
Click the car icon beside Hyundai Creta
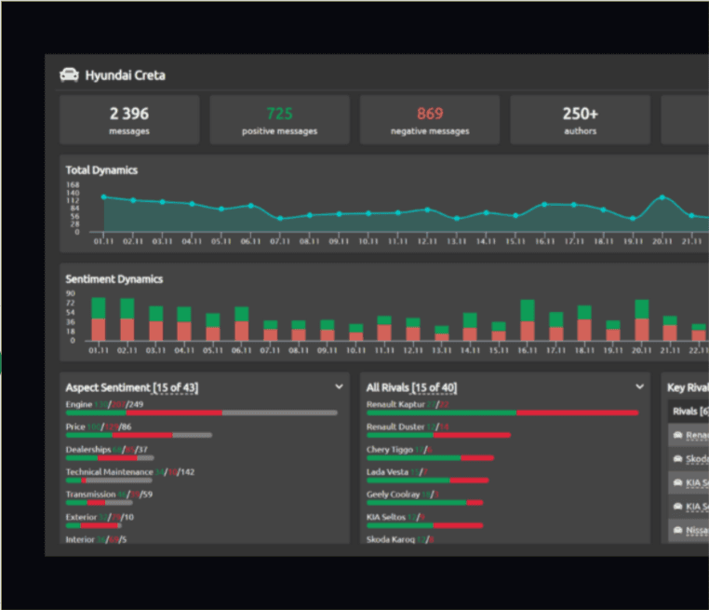tap(69, 75)
